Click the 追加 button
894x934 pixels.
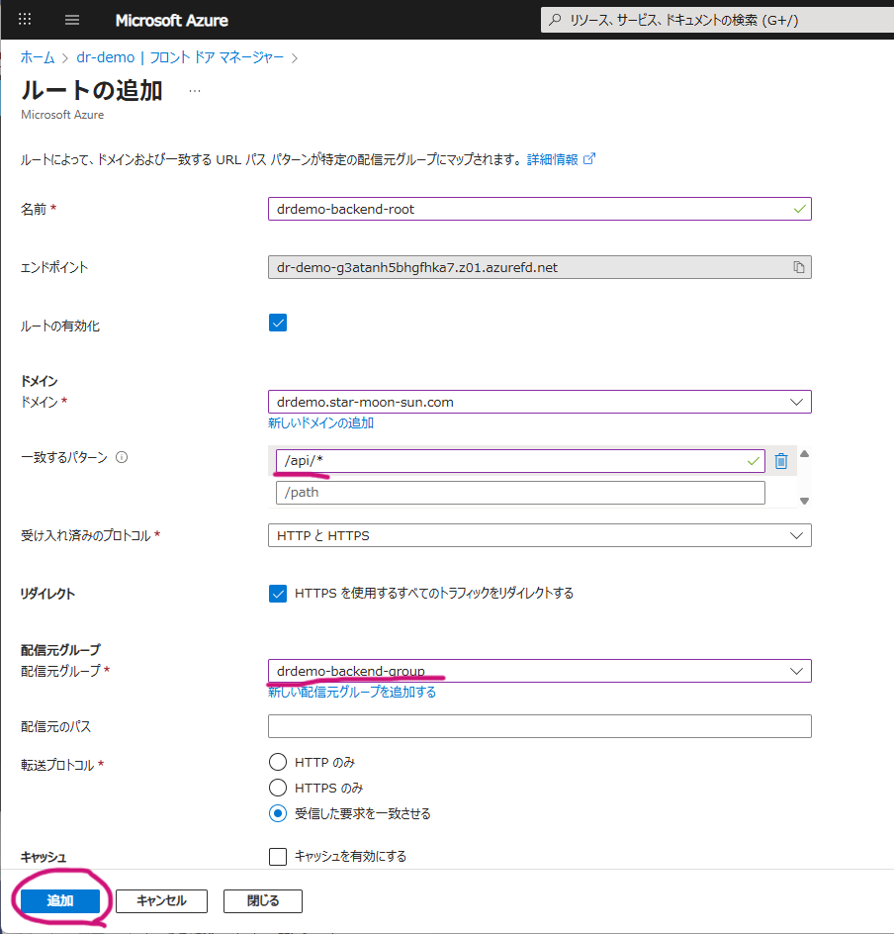coord(60,900)
